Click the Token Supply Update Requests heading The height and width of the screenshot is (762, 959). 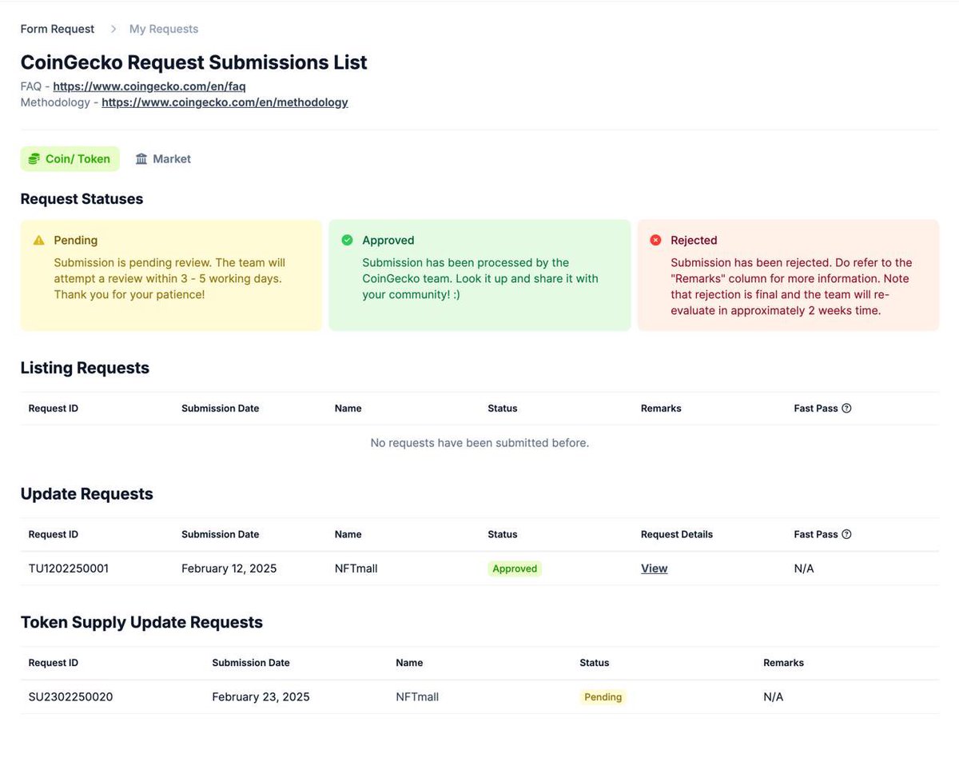[x=141, y=622]
